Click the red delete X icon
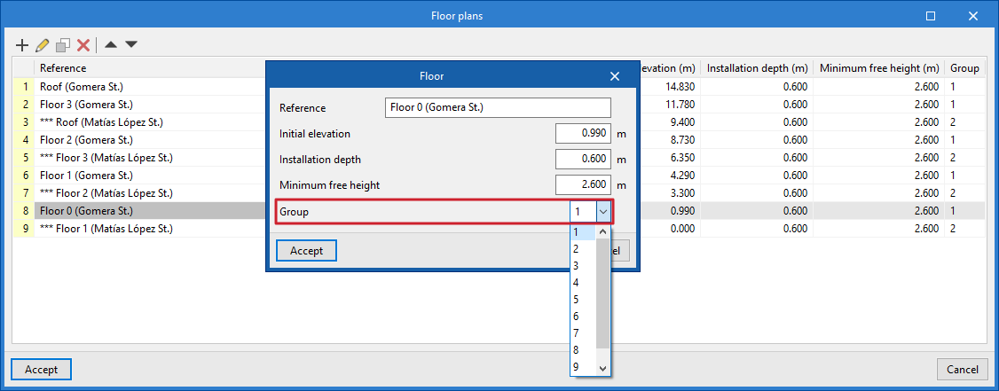Screen dimensions: 999x391 (x=83, y=44)
